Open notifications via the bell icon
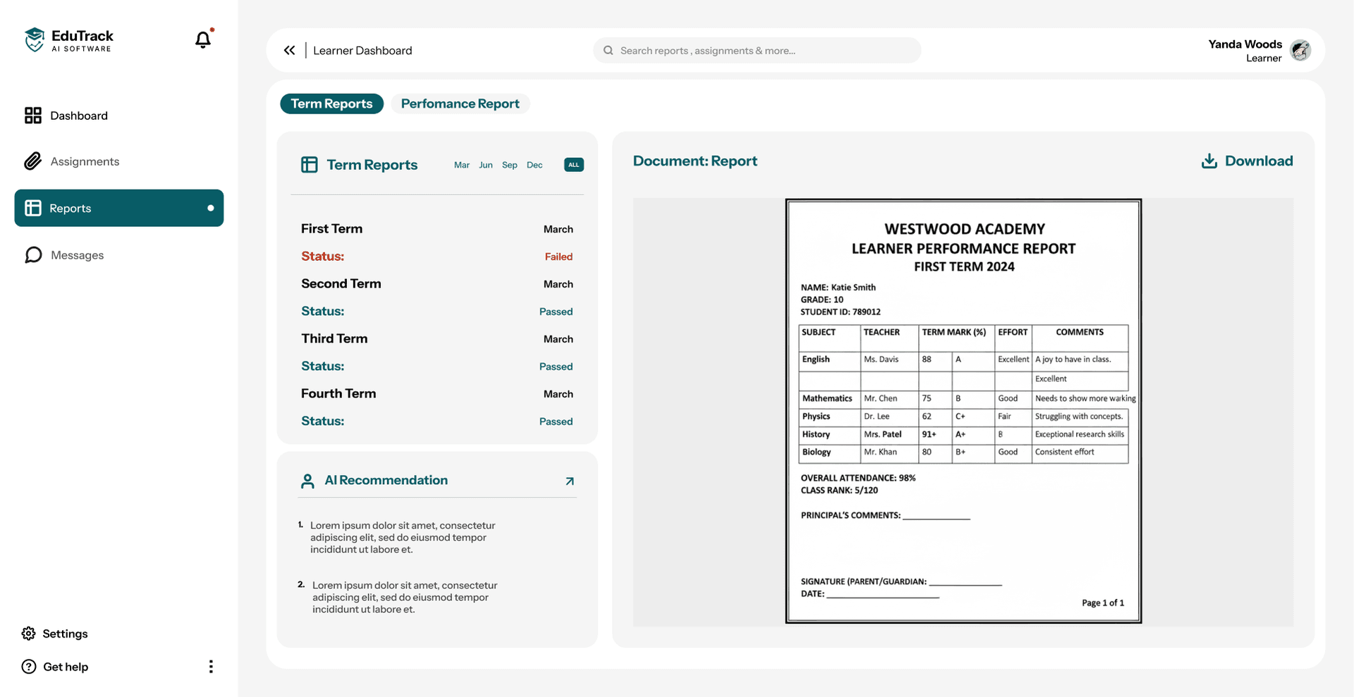 pos(202,40)
